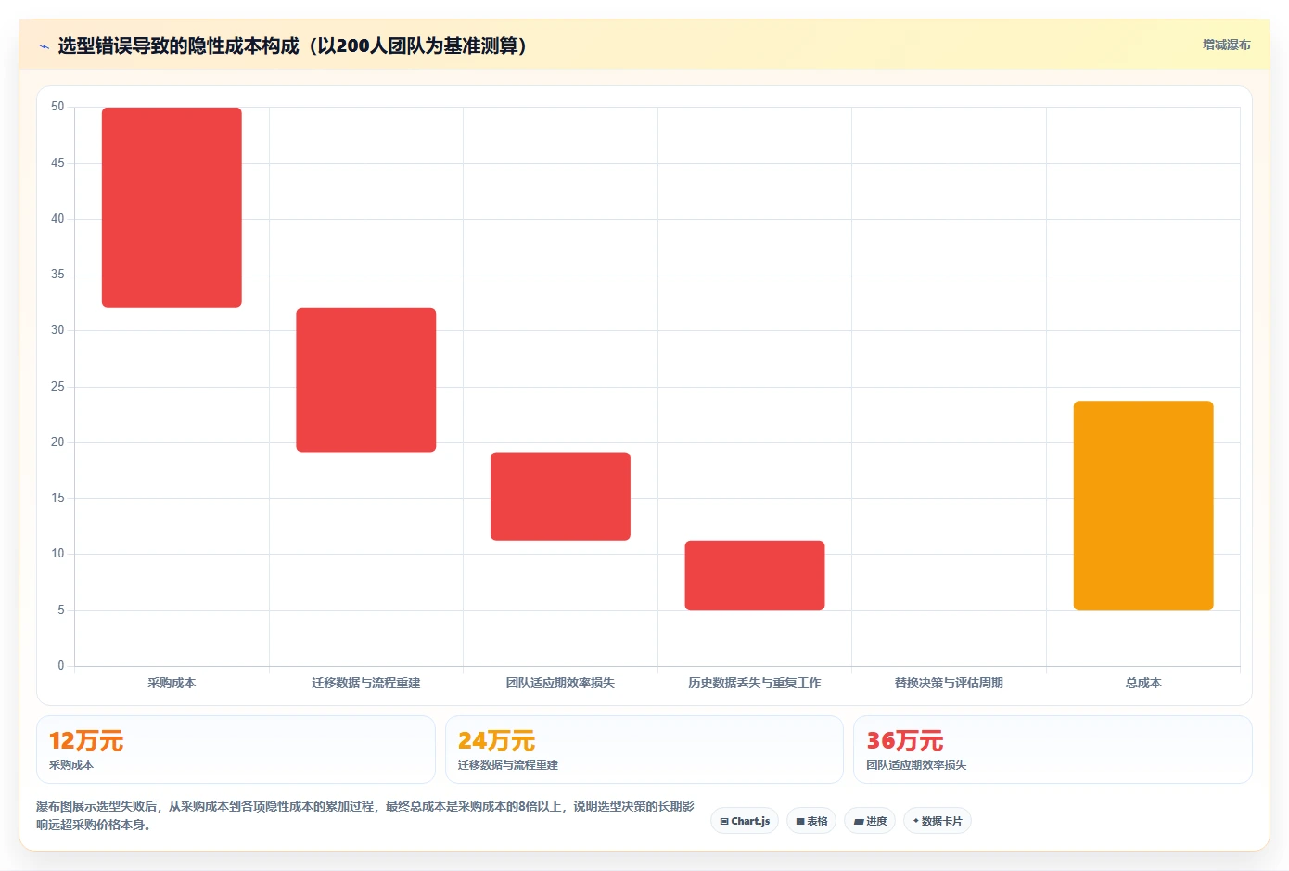Viewport: 1289px width, 871px height.
Task: Click the y-axis tick value 5
Action: [x=61, y=610]
